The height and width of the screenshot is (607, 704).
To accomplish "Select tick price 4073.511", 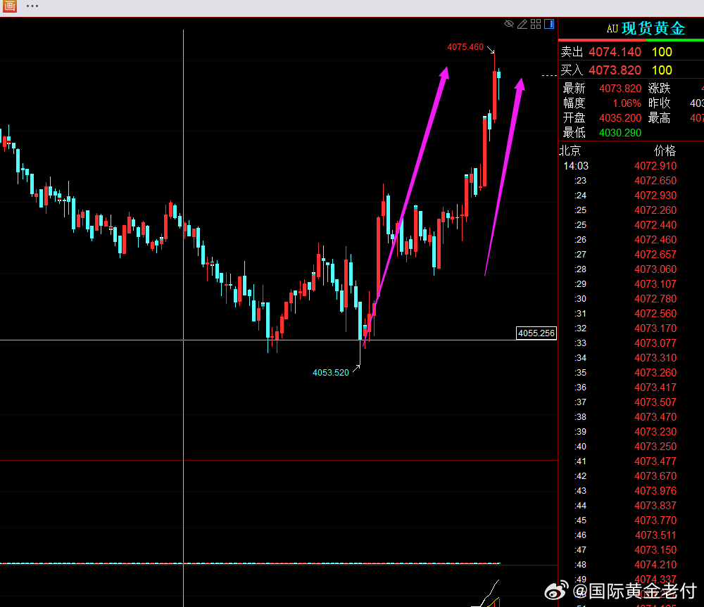I will pyautogui.click(x=655, y=535).
